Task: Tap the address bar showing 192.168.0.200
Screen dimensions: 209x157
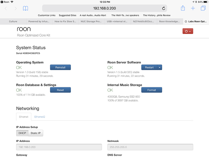Action: point(104,8)
